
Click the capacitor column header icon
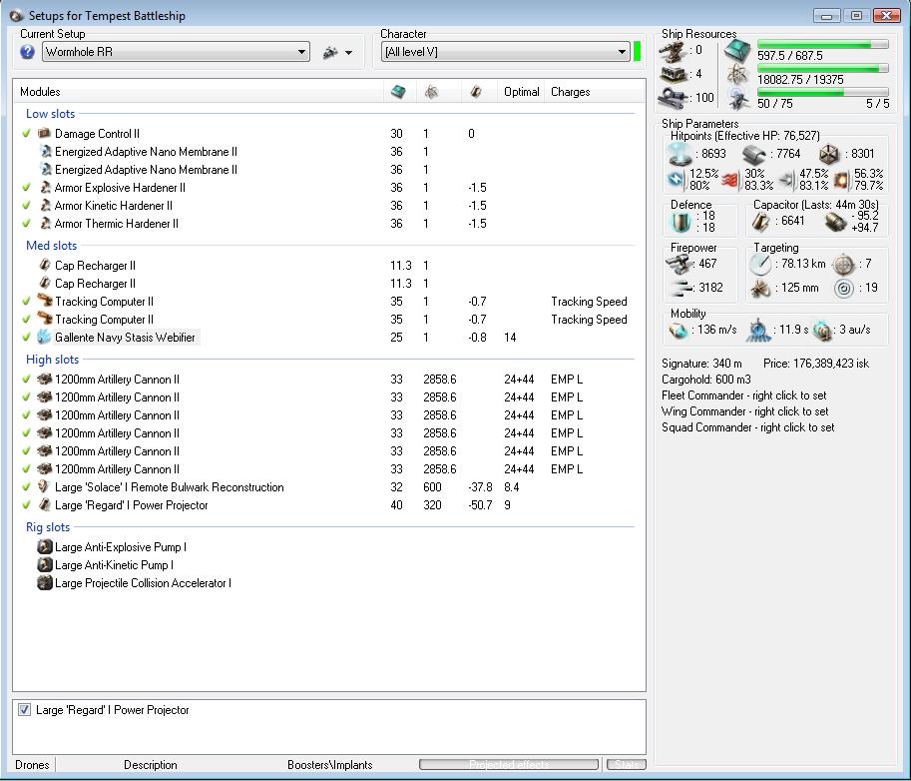pos(476,91)
